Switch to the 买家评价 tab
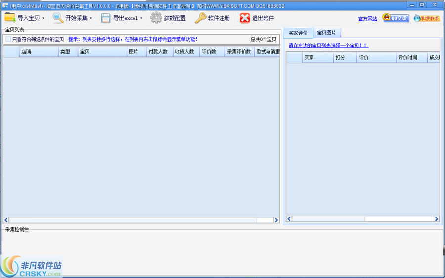Viewport: 445px width, 278px height. click(298, 33)
